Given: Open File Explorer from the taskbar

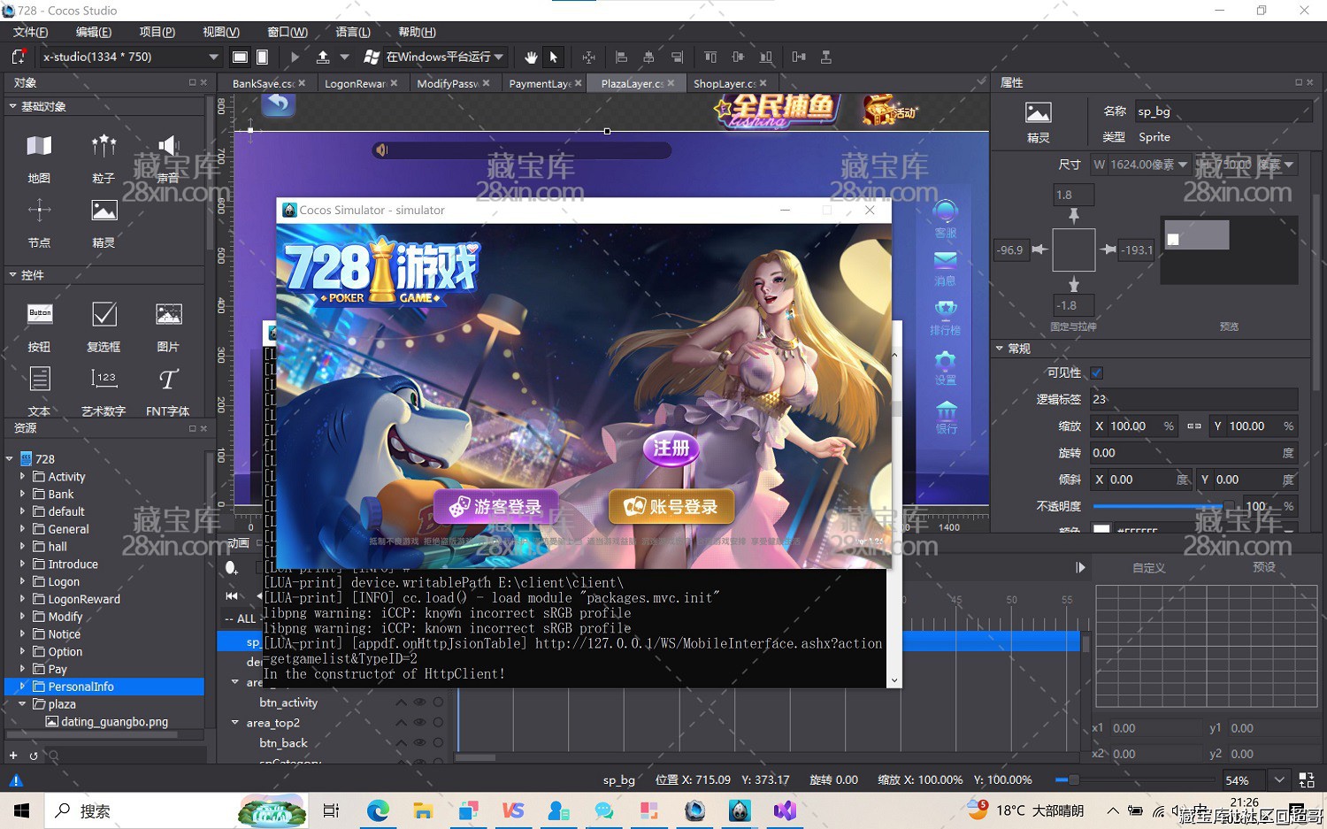Looking at the screenshot, I should (x=423, y=810).
